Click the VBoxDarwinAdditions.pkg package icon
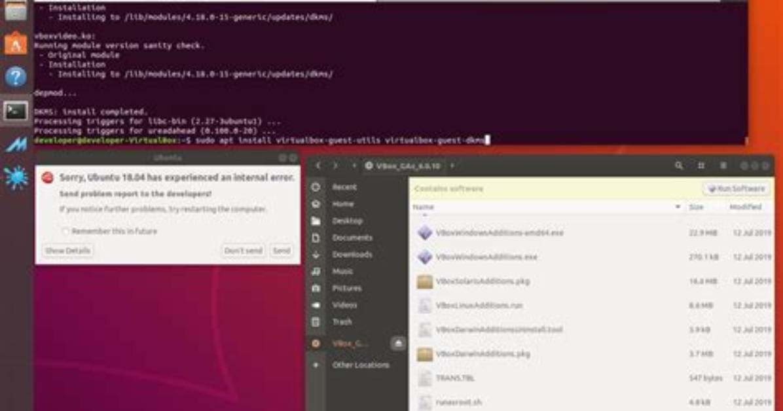783x411 pixels. (424, 354)
